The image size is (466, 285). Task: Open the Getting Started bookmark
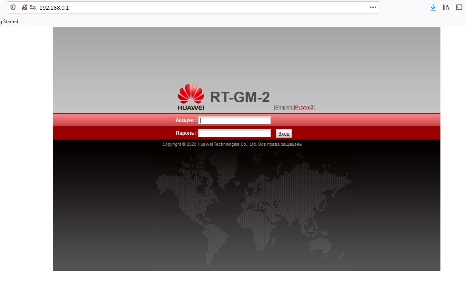[9, 22]
